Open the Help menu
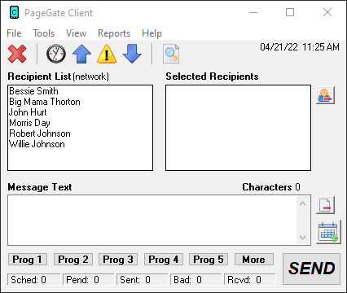This screenshot has width=347, height=293. 152,33
